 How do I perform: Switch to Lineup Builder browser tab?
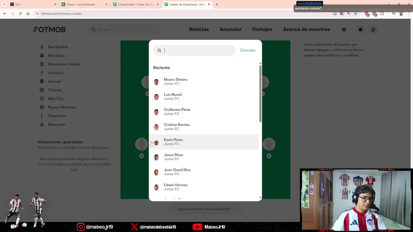[x=136, y=5]
